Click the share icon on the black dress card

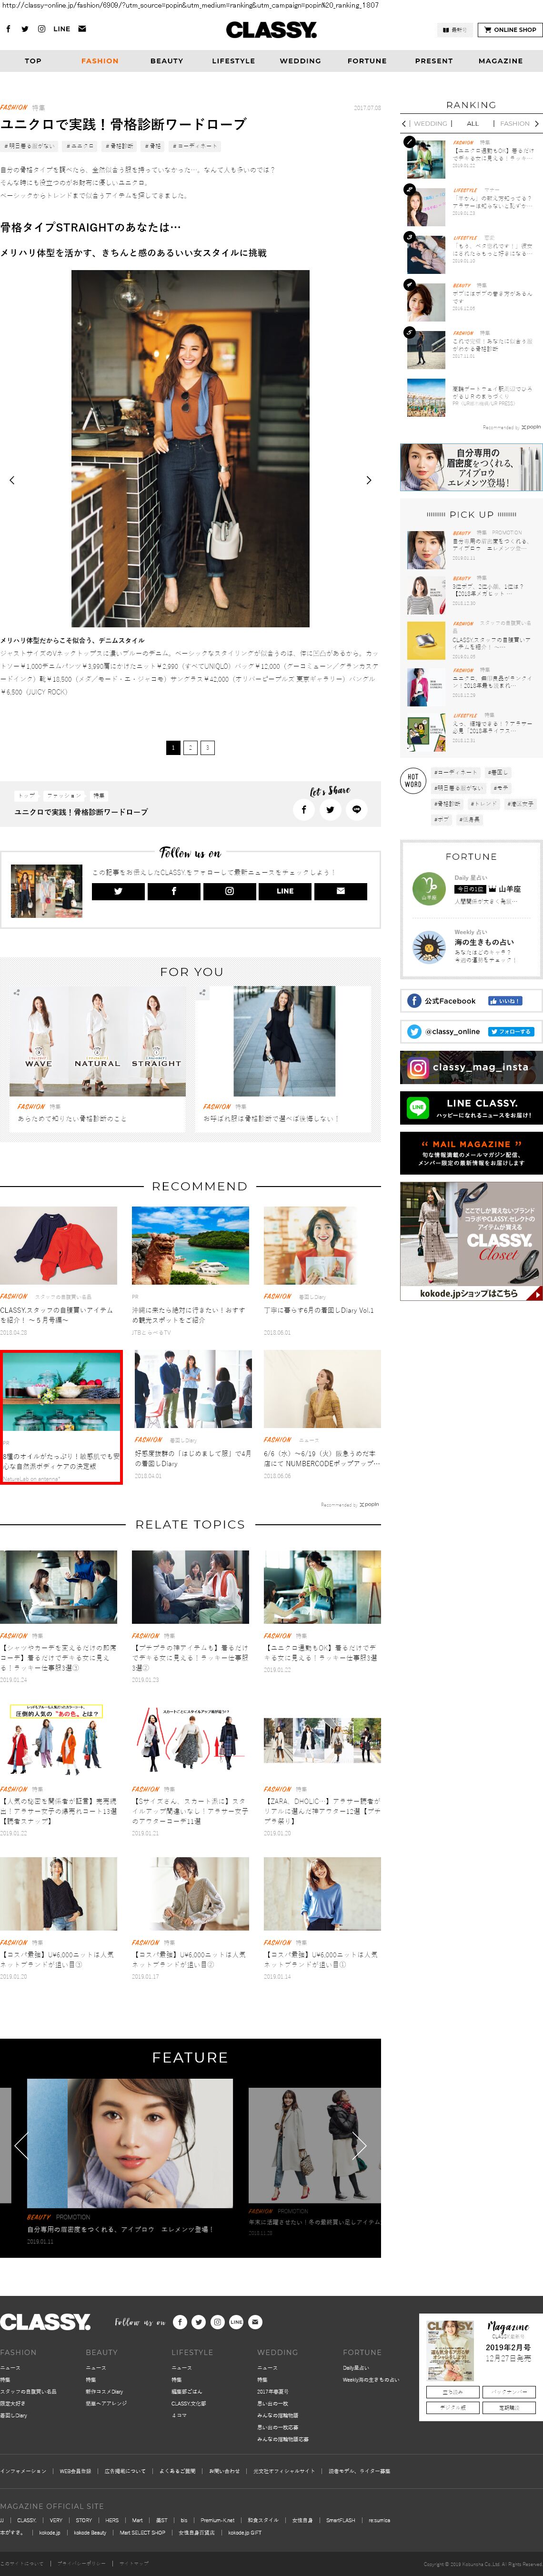203,993
